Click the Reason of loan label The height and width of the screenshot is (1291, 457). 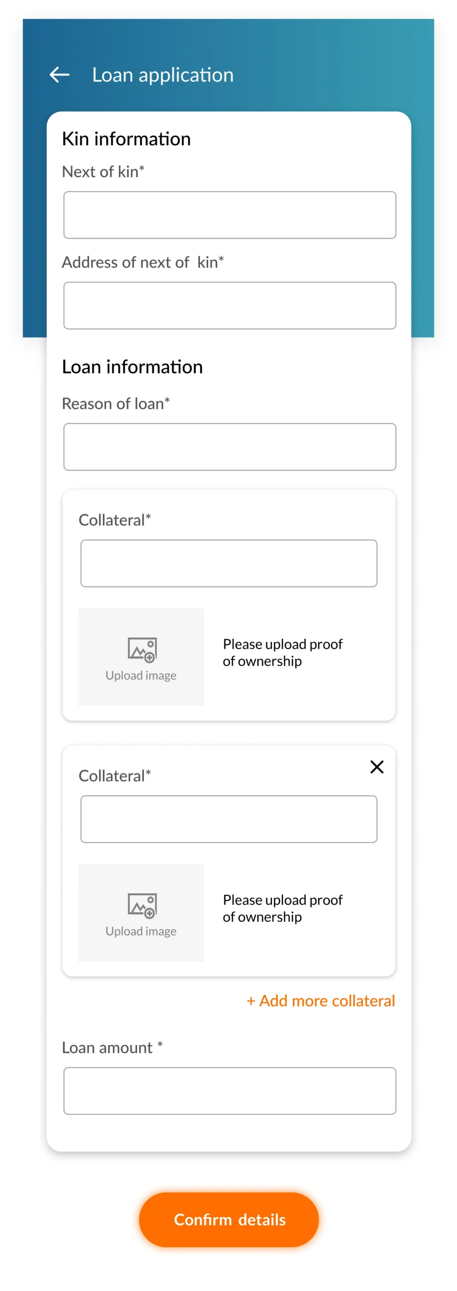(x=116, y=403)
